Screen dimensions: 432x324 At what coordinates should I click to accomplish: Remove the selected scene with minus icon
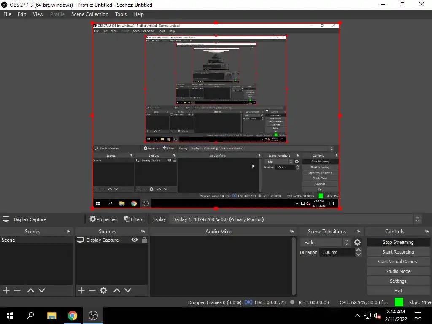pos(17,290)
